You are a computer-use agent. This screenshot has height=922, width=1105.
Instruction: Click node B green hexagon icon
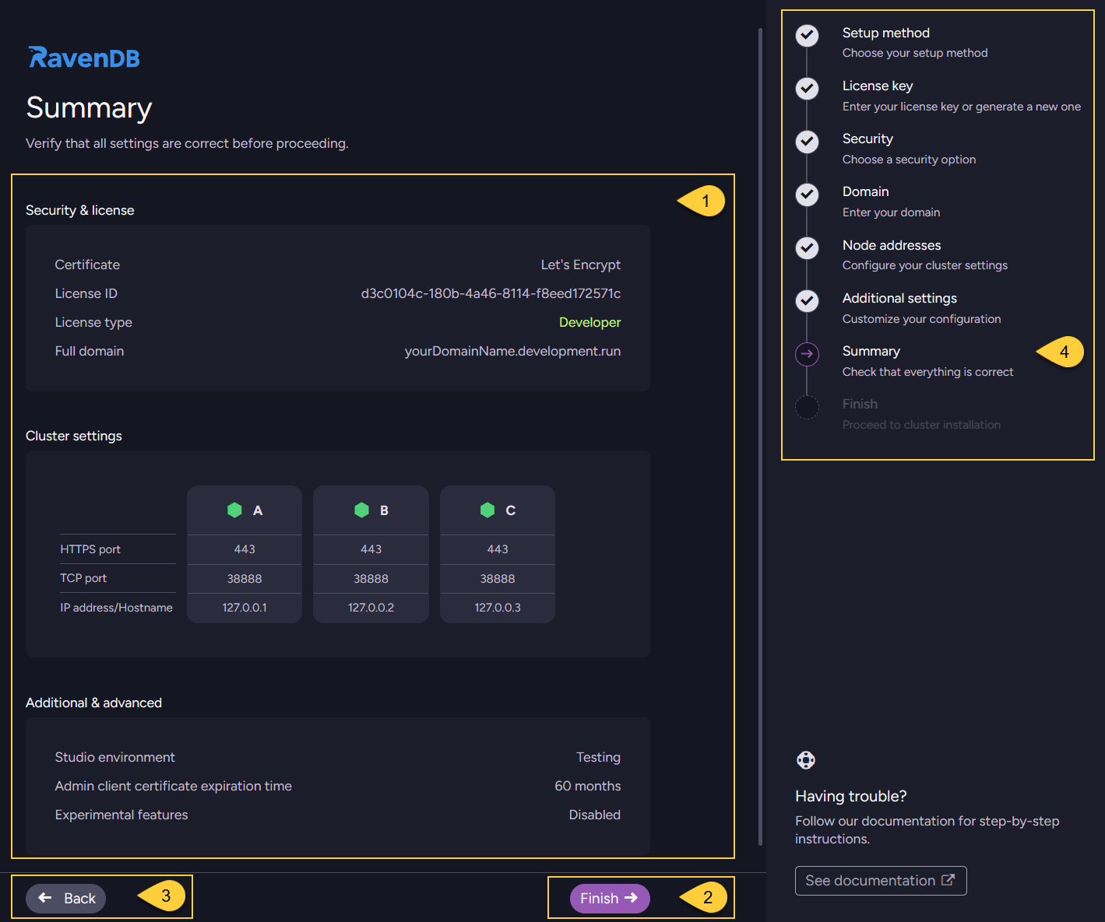pyautogui.click(x=361, y=510)
